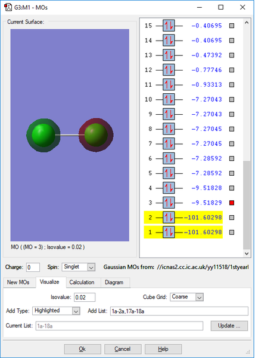Click the occupancy box for orbital 15

[x=169, y=26]
